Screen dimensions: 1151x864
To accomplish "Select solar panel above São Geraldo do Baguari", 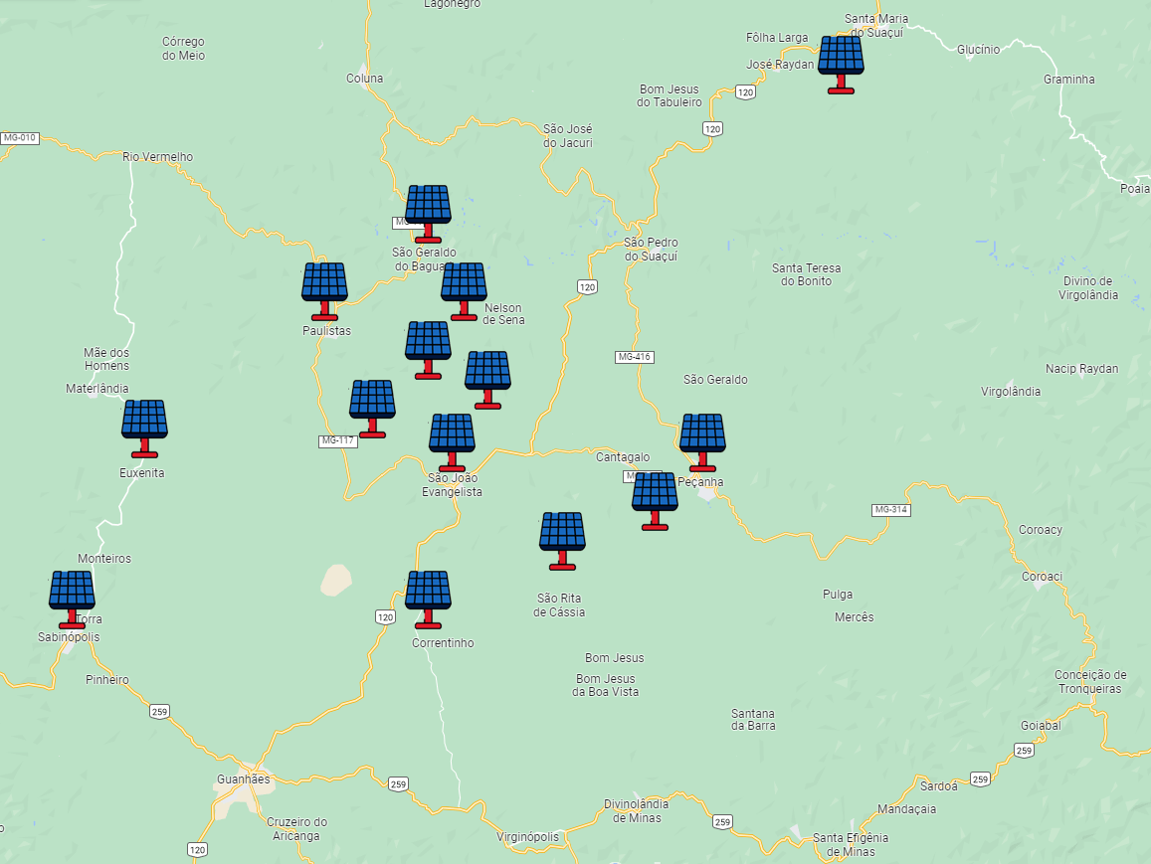I will pos(428,211).
